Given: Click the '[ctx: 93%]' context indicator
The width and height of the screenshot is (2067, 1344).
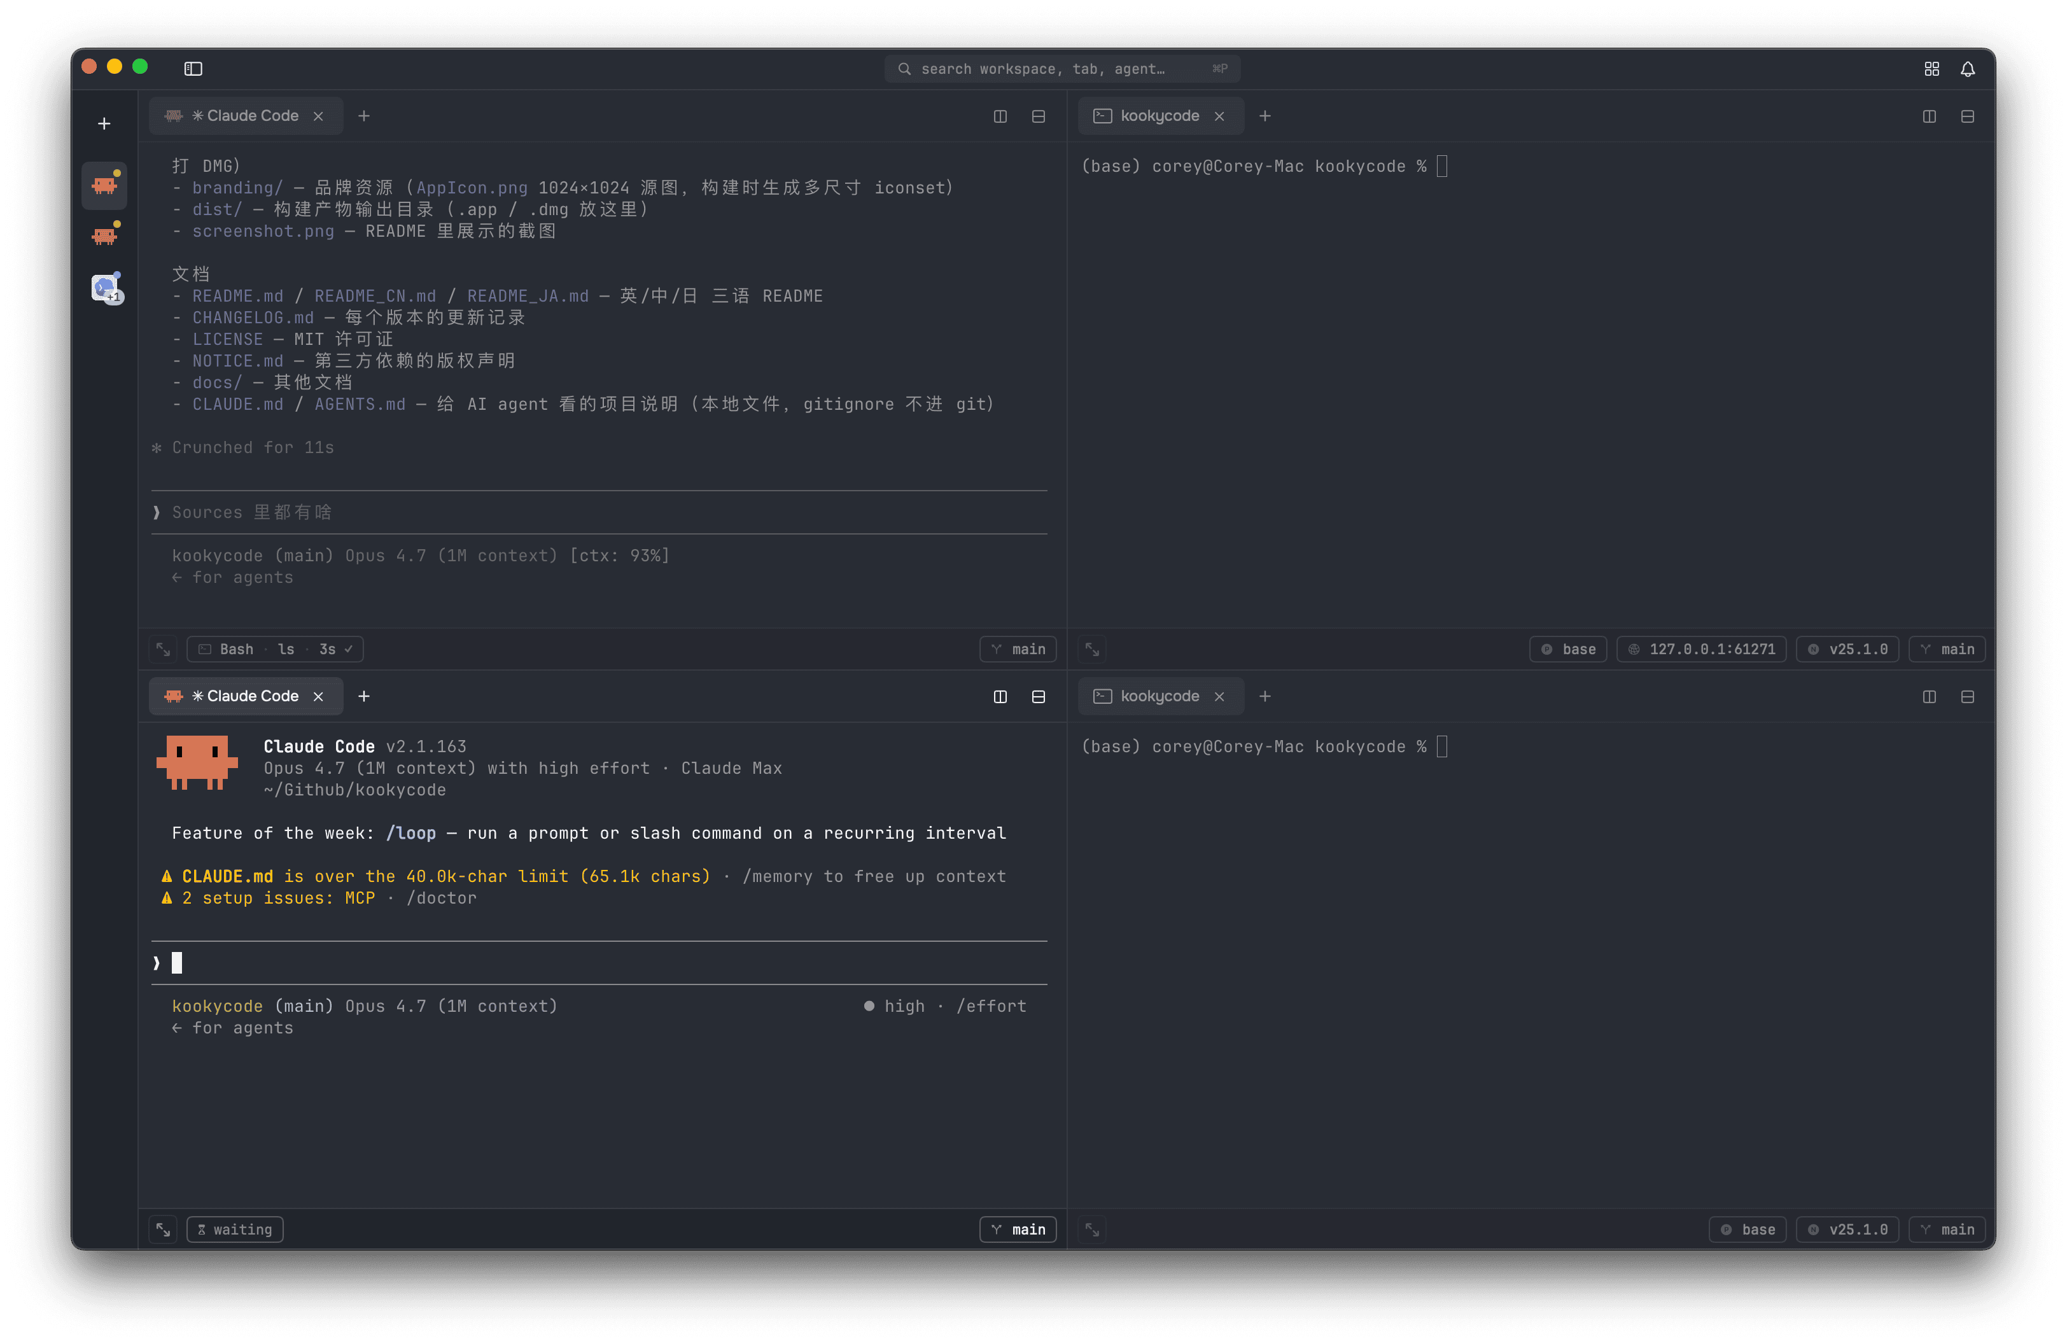Looking at the screenshot, I should [x=619, y=556].
